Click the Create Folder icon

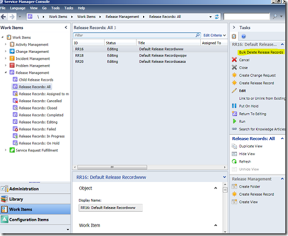pos(234,187)
